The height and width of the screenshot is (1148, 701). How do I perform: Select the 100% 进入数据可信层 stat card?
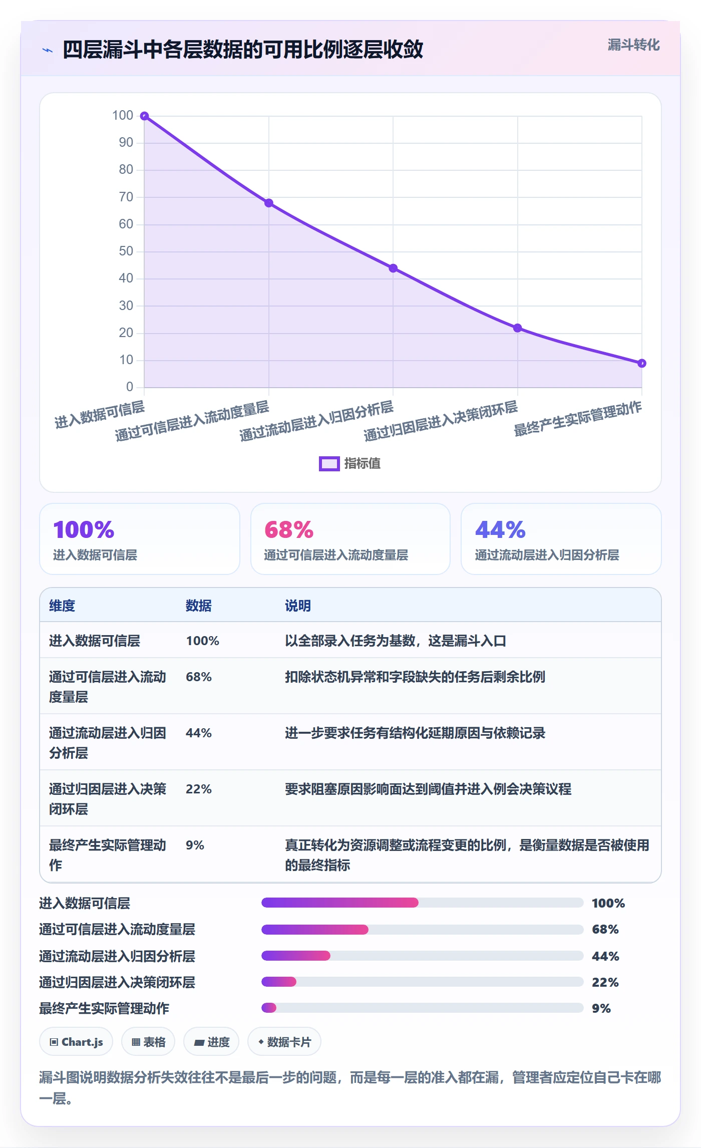point(140,539)
